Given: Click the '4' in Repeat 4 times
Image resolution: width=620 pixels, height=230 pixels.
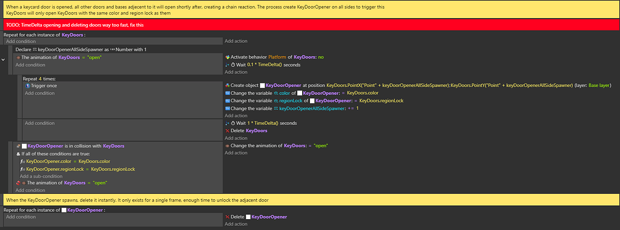Looking at the screenshot, I should (x=40, y=78).
